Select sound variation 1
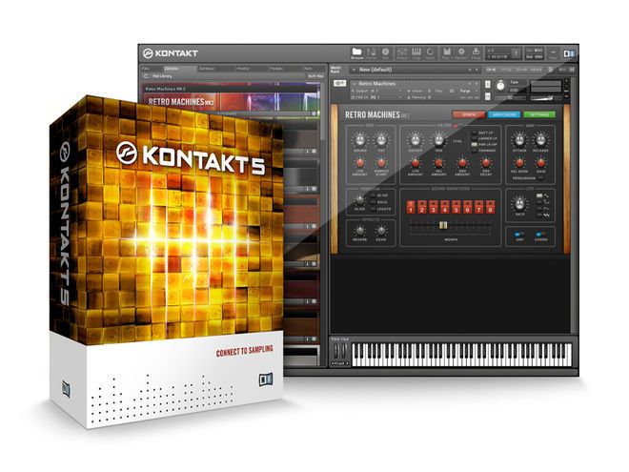Screen dimensions: 629x472 point(411,207)
